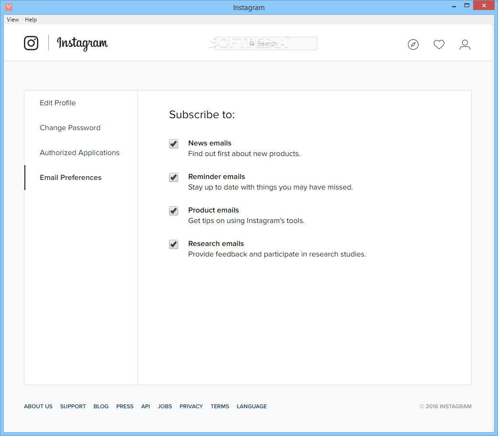
Task: Open the TERMS footer link
Action: click(x=220, y=406)
